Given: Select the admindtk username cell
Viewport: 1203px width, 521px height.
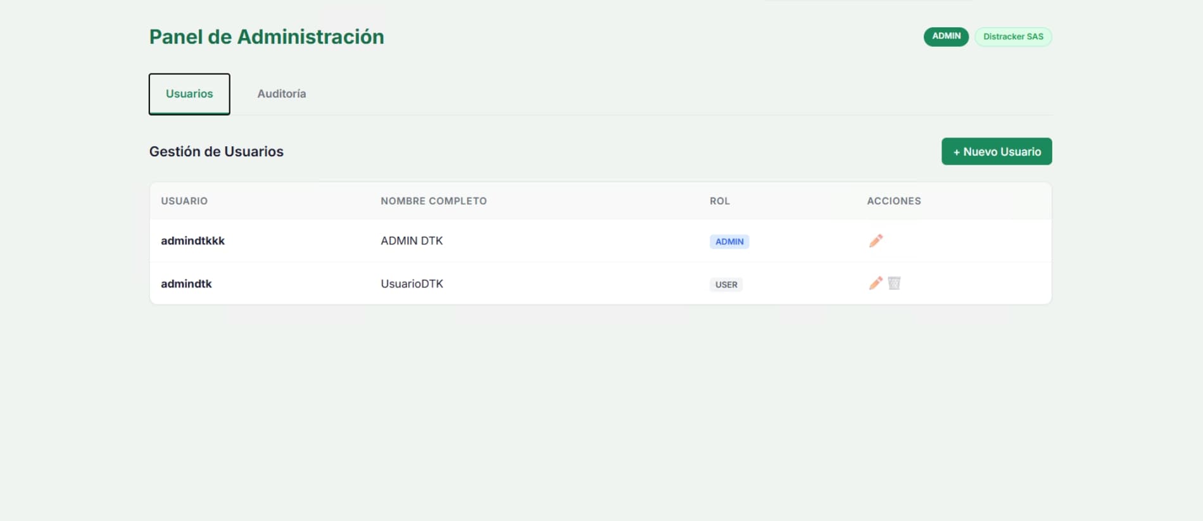Looking at the screenshot, I should (186, 284).
